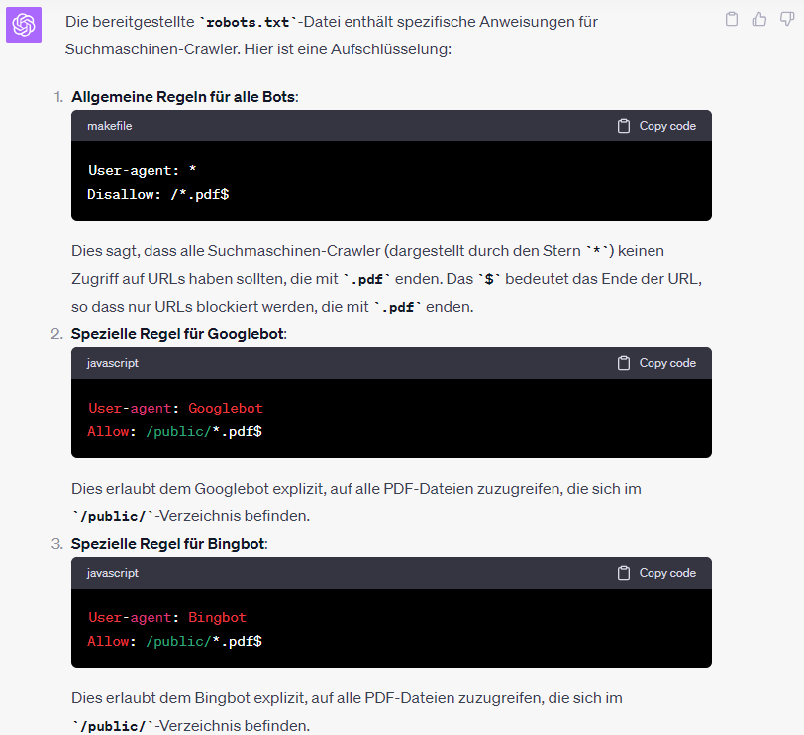Click the Allow line in the Bingbot block
The width and height of the screenshot is (804, 735).
174,641
